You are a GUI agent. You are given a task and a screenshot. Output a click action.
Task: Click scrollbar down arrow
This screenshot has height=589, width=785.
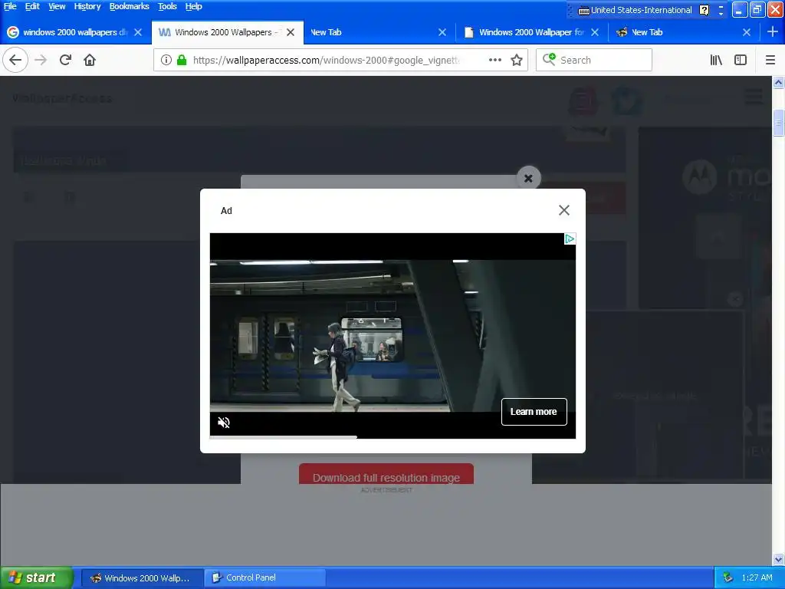778,559
